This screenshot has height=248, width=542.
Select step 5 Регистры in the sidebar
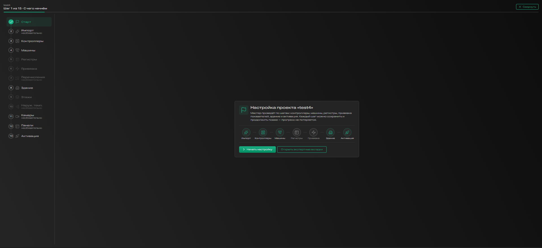pyautogui.click(x=29, y=59)
